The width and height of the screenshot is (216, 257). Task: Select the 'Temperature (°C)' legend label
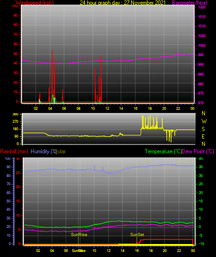click(x=163, y=151)
